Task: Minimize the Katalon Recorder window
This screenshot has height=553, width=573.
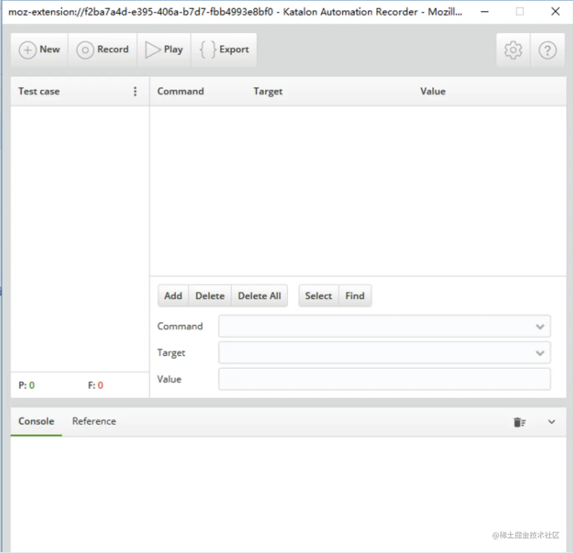Action: [485, 12]
